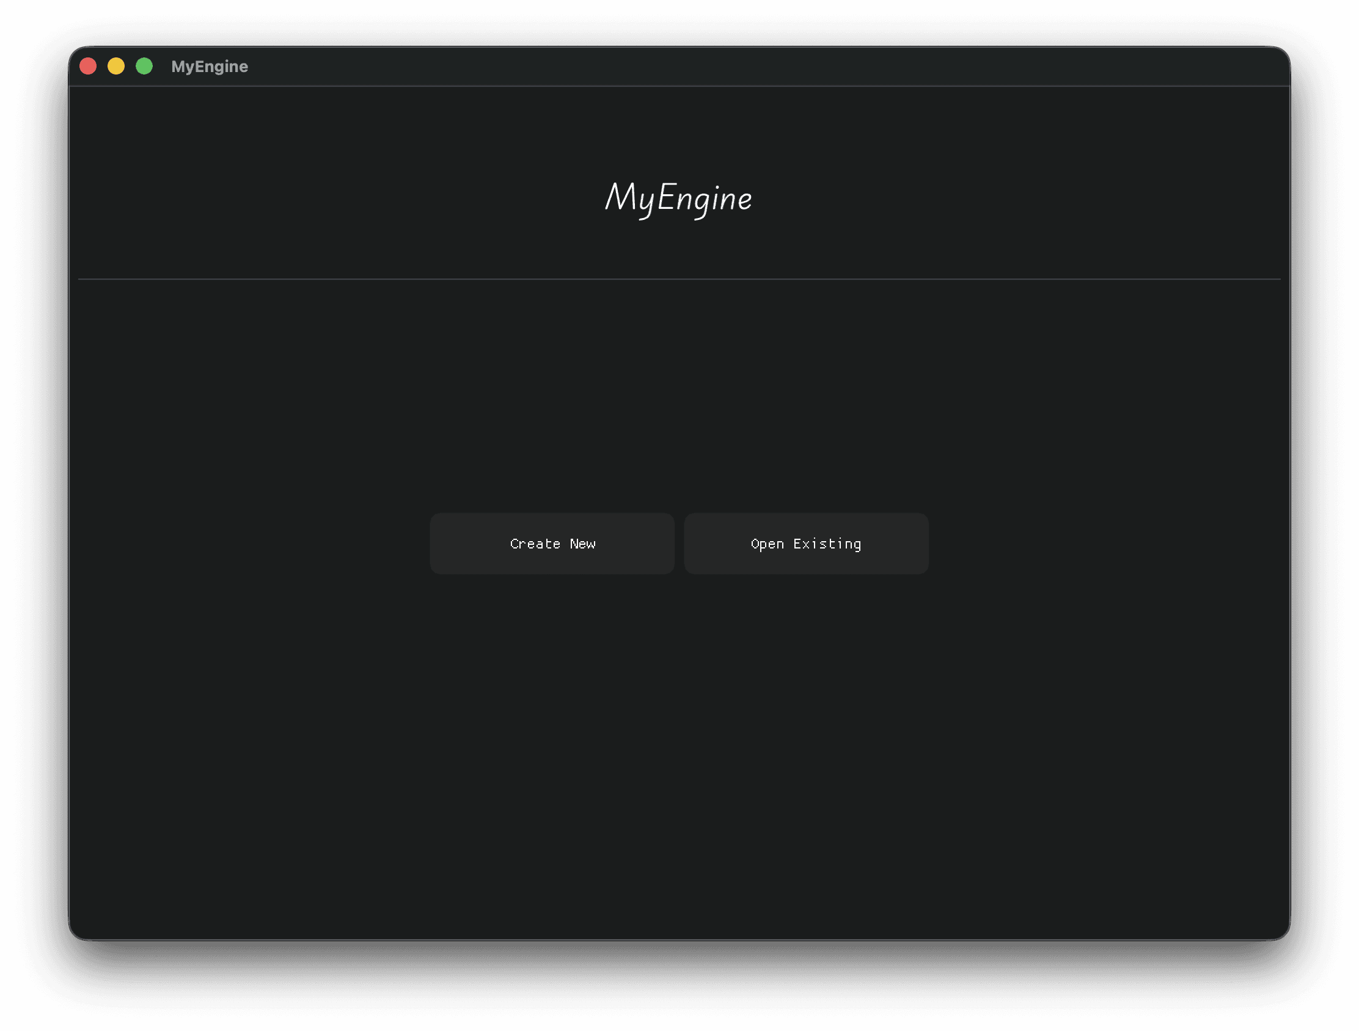This screenshot has height=1031, width=1359.
Task: Close the window with red button
Action: tap(88, 67)
